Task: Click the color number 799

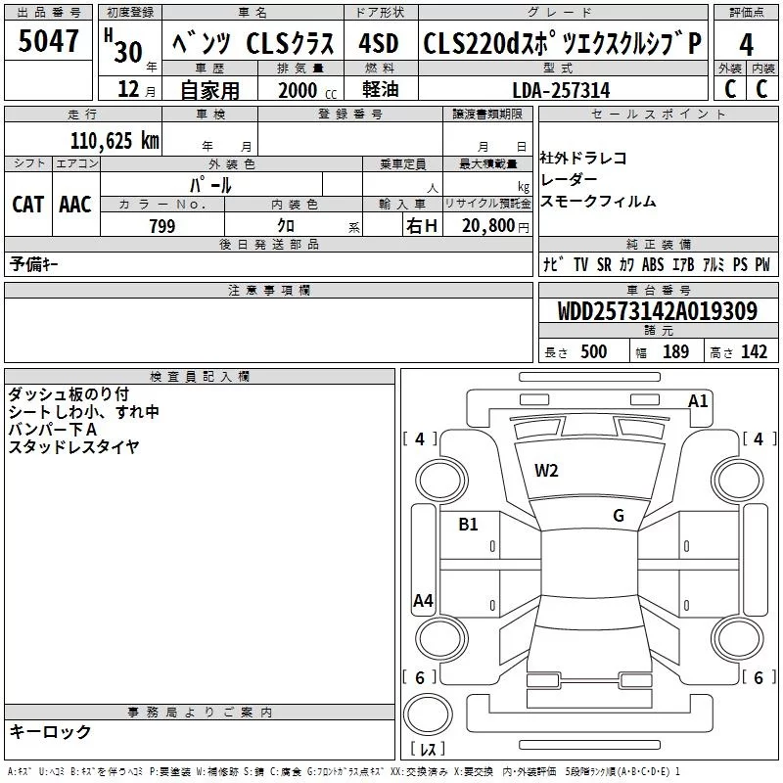Action: pos(161,226)
